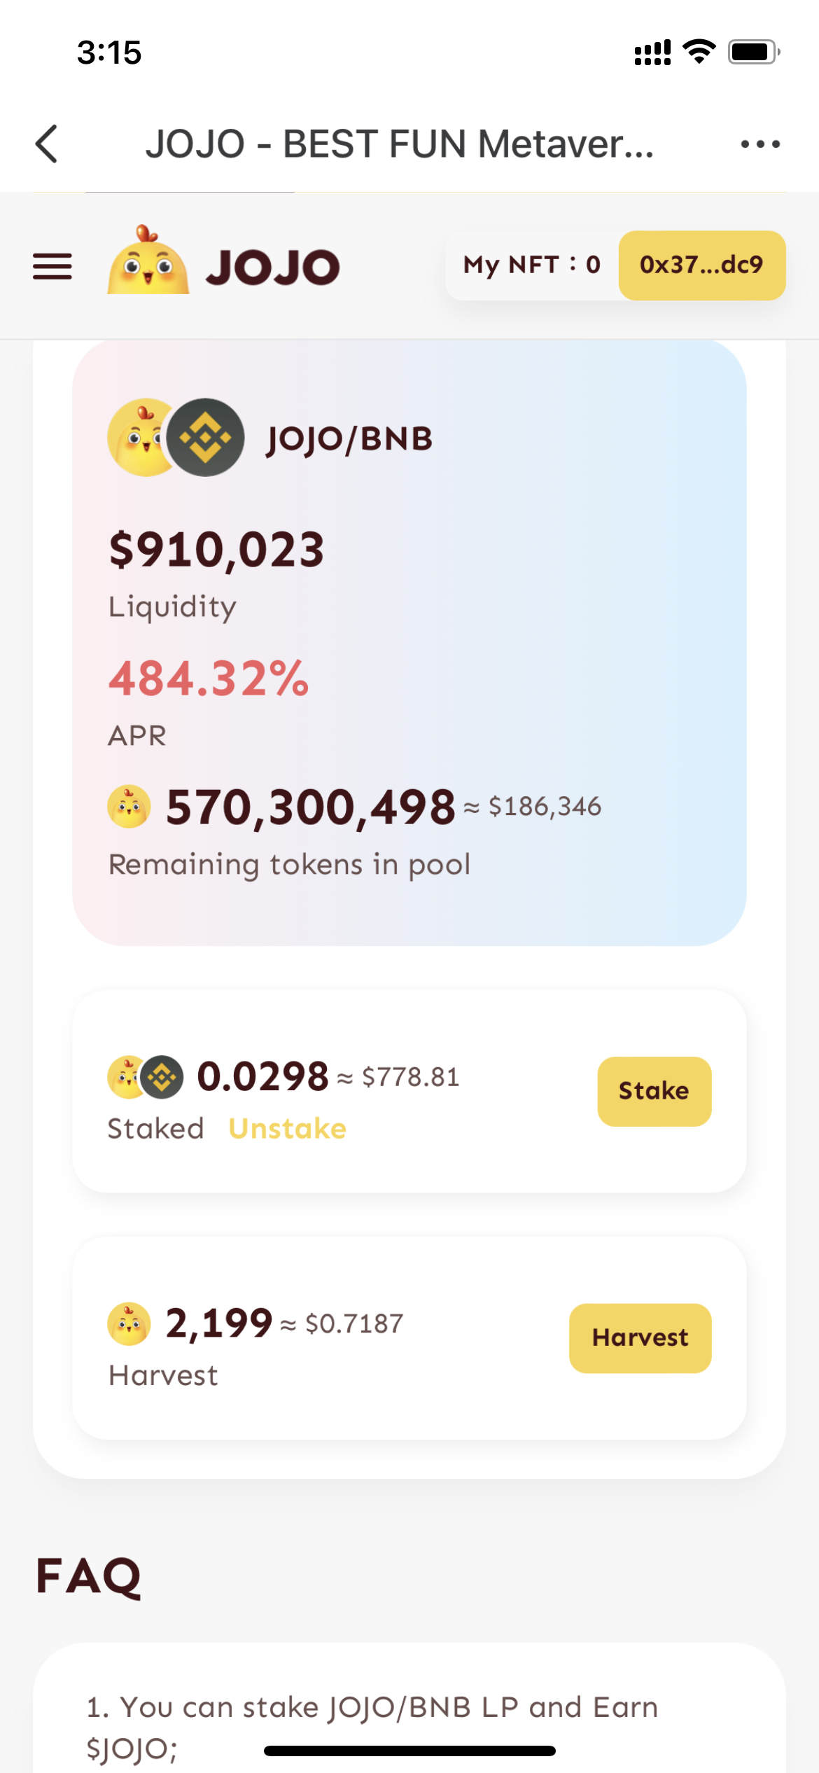Tap chick icon beside remaining tokens amount
The height and width of the screenshot is (1773, 819).
point(129,807)
